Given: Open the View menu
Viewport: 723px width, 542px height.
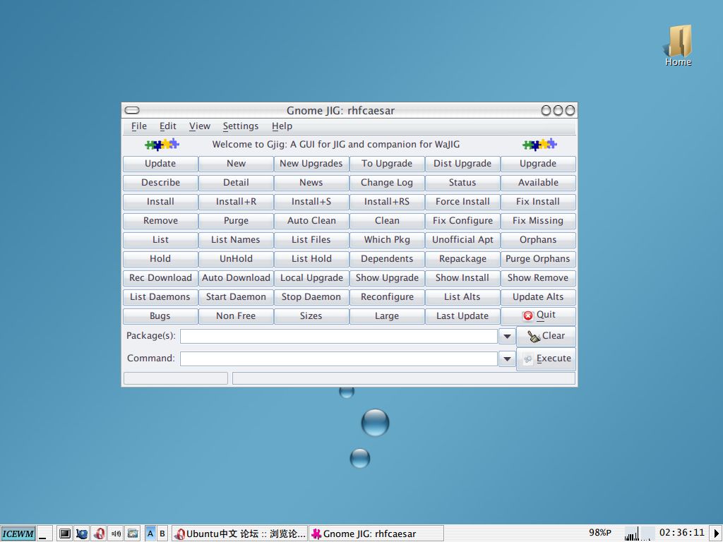Looking at the screenshot, I should coord(200,126).
